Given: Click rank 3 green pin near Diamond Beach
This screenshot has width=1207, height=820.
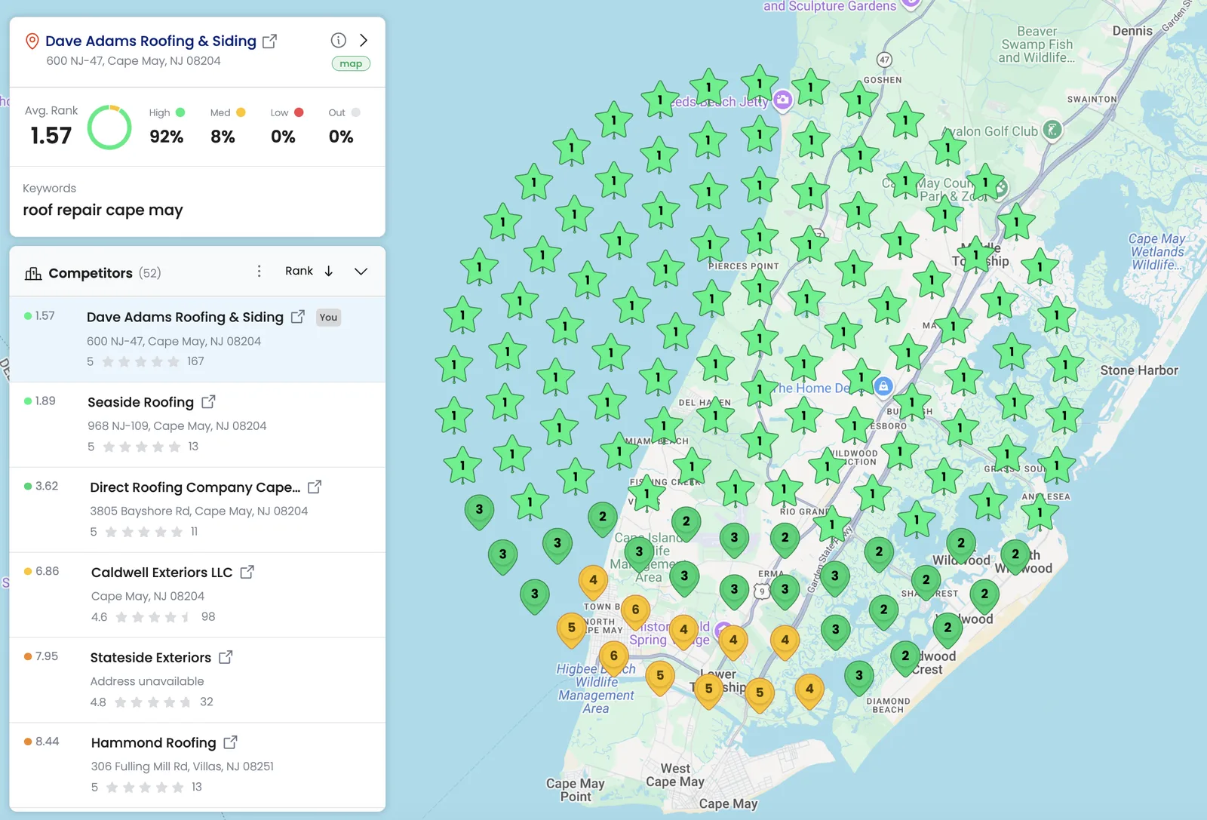Looking at the screenshot, I should (x=858, y=677).
